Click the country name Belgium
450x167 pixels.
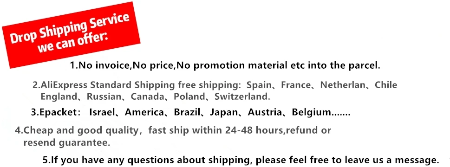tap(312, 113)
